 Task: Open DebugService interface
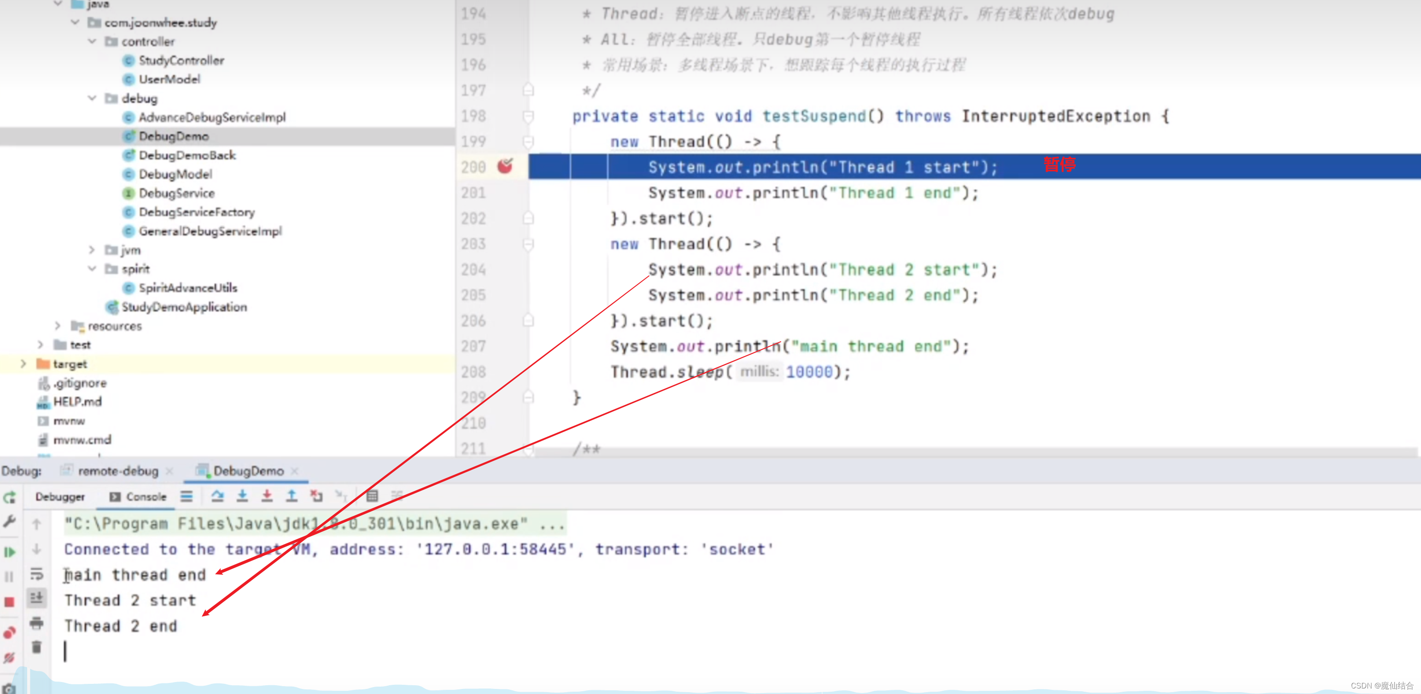click(176, 193)
